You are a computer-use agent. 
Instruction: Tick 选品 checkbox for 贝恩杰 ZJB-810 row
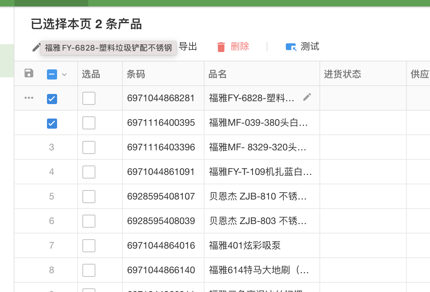[89, 197]
